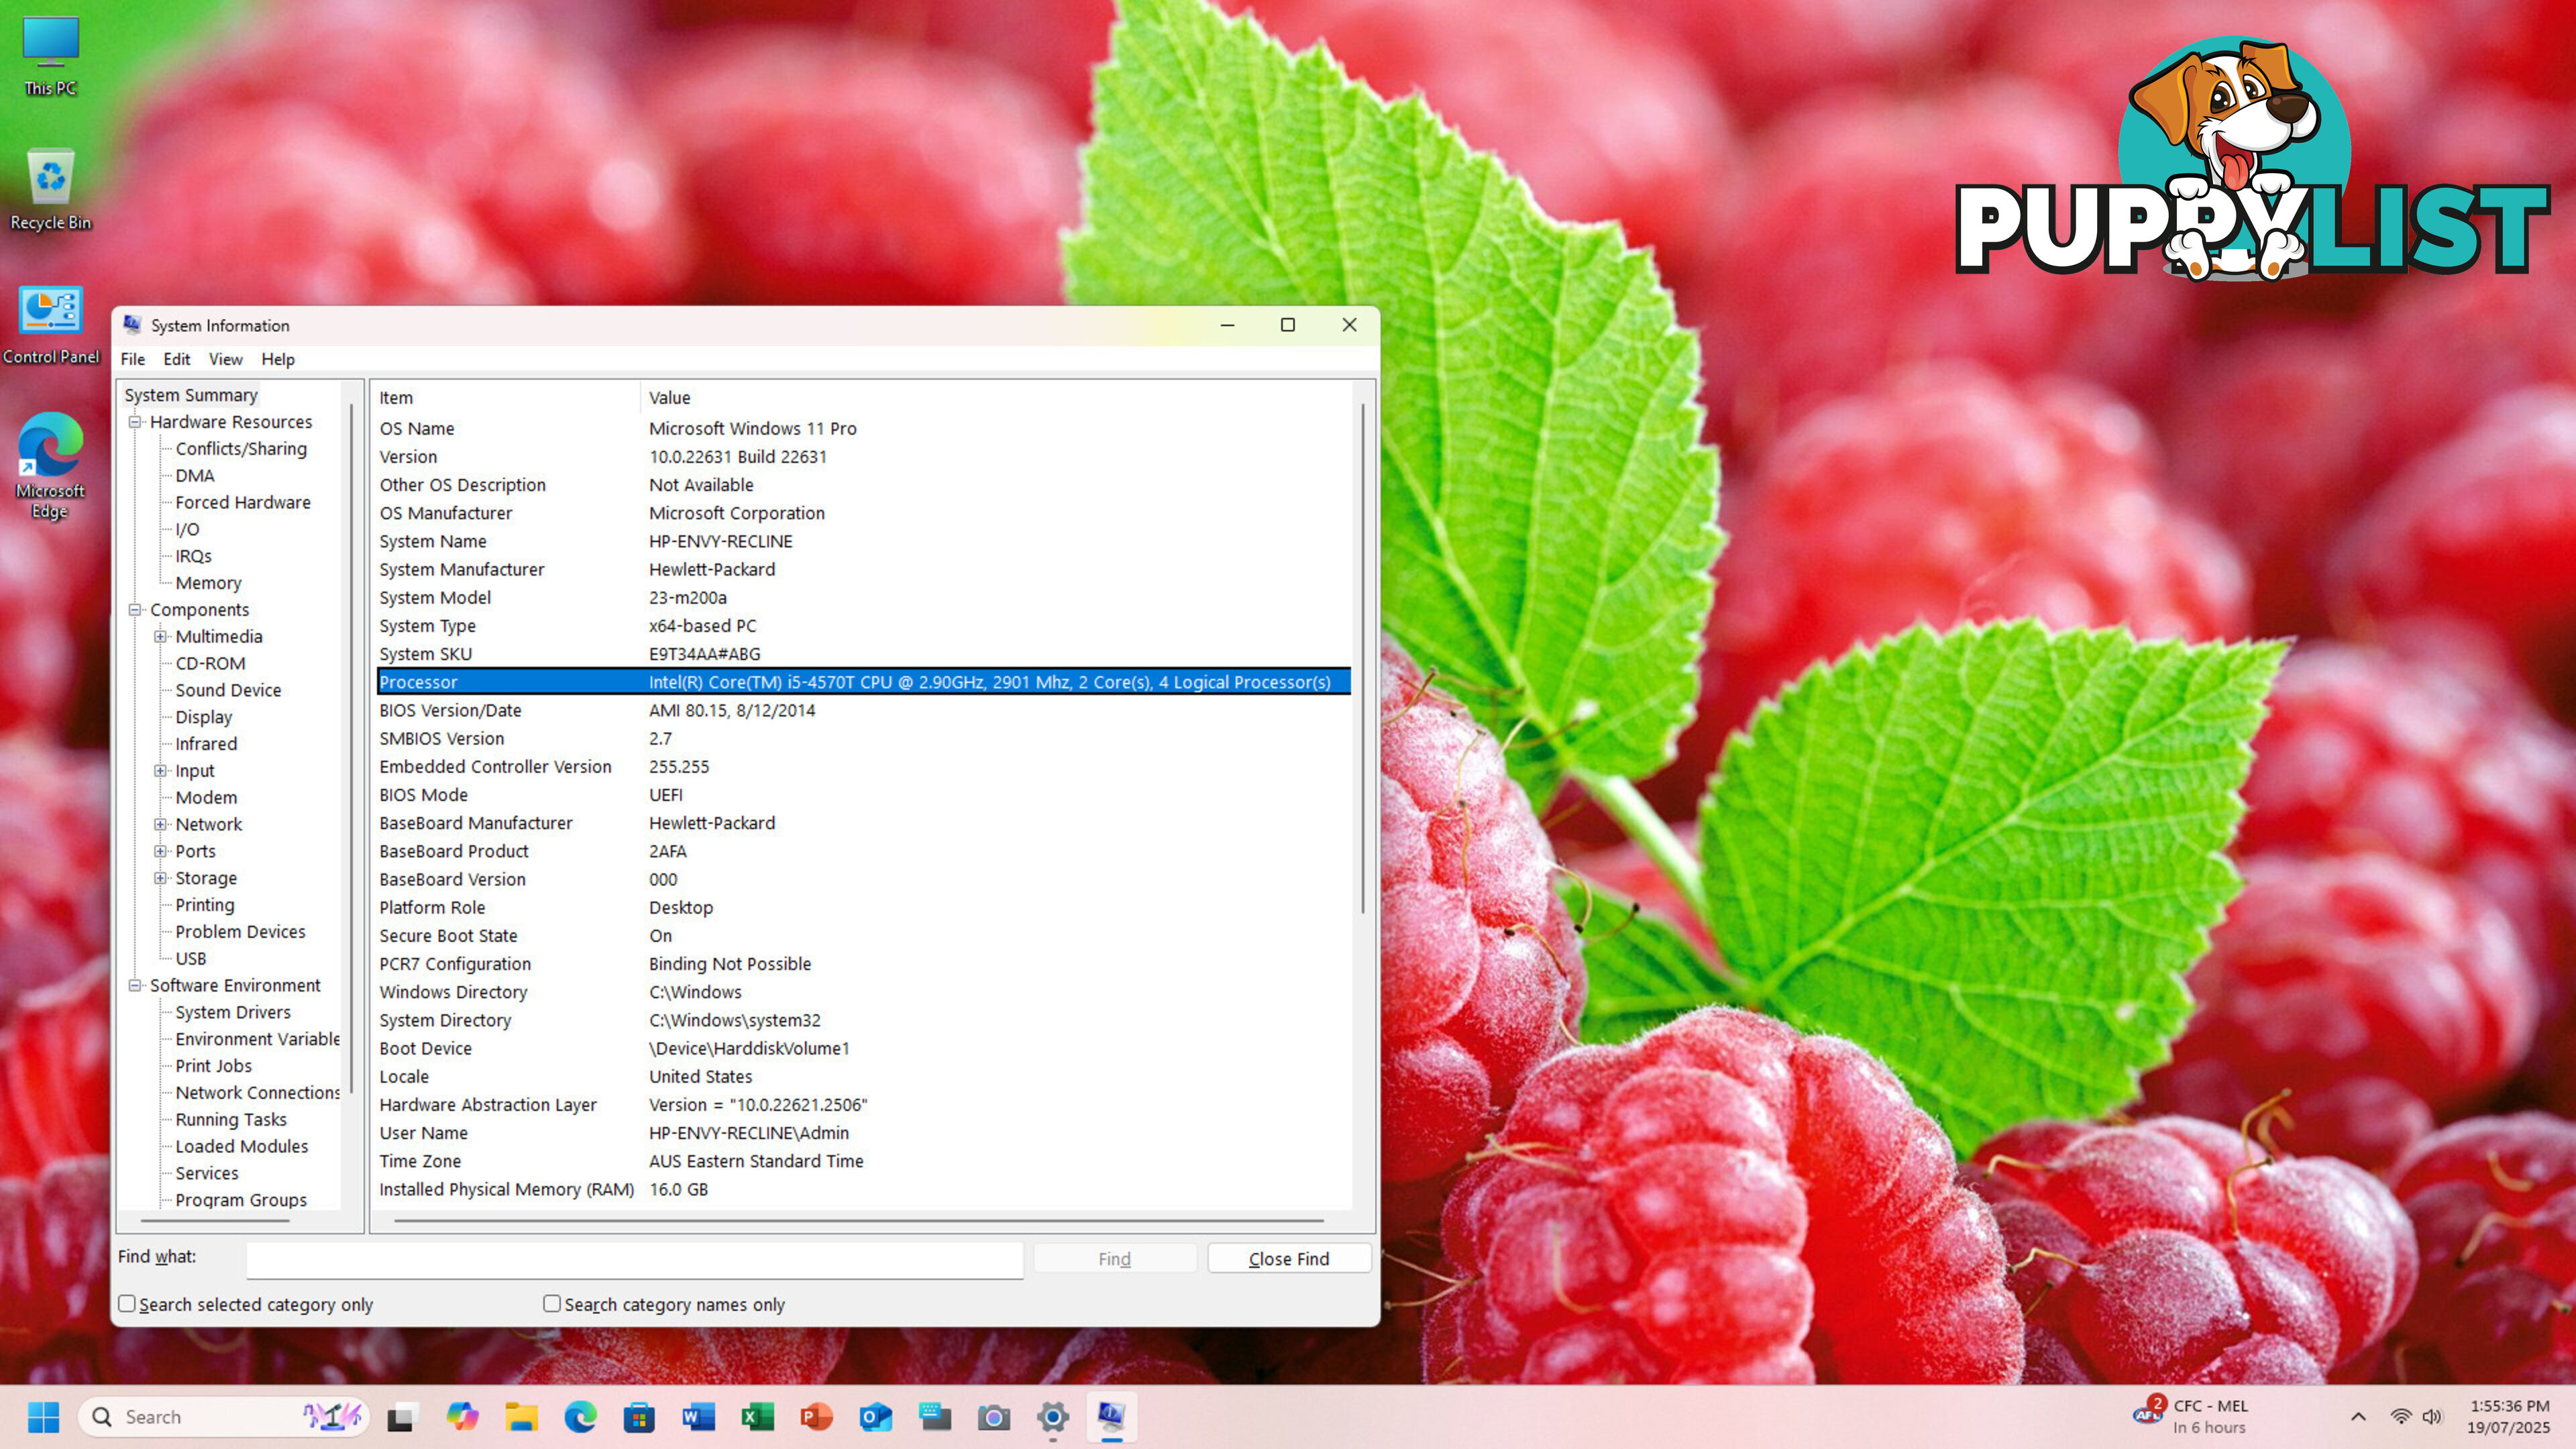The width and height of the screenshot is (2576, 1449).
Task: Open File Explorer from the taskbar
Action: point(521,1417)
